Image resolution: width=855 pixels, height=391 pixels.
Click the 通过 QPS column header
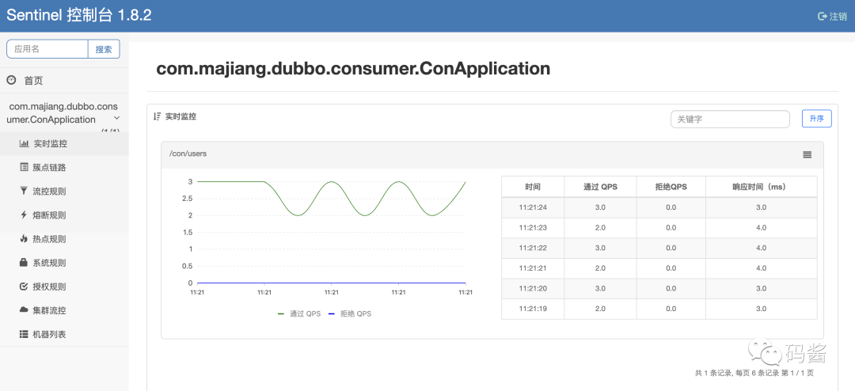[x=600, y=187]
